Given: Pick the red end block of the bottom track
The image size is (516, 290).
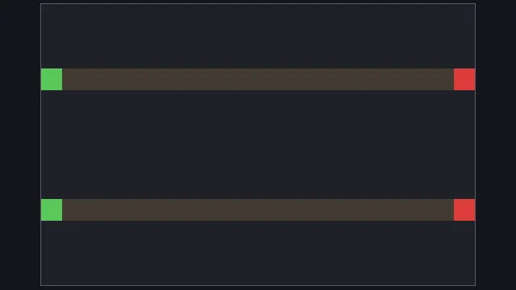Looking at the screenshot, I should [464, 209].
